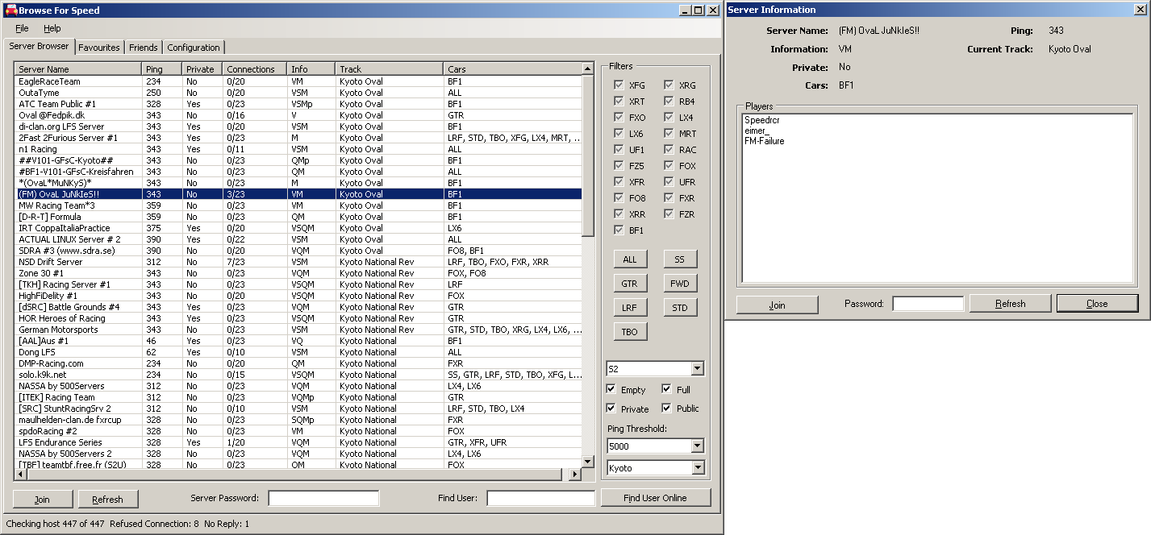Open the S2 version dropdown
This screenshot has width=1151, height=535.
click(697, 368)
